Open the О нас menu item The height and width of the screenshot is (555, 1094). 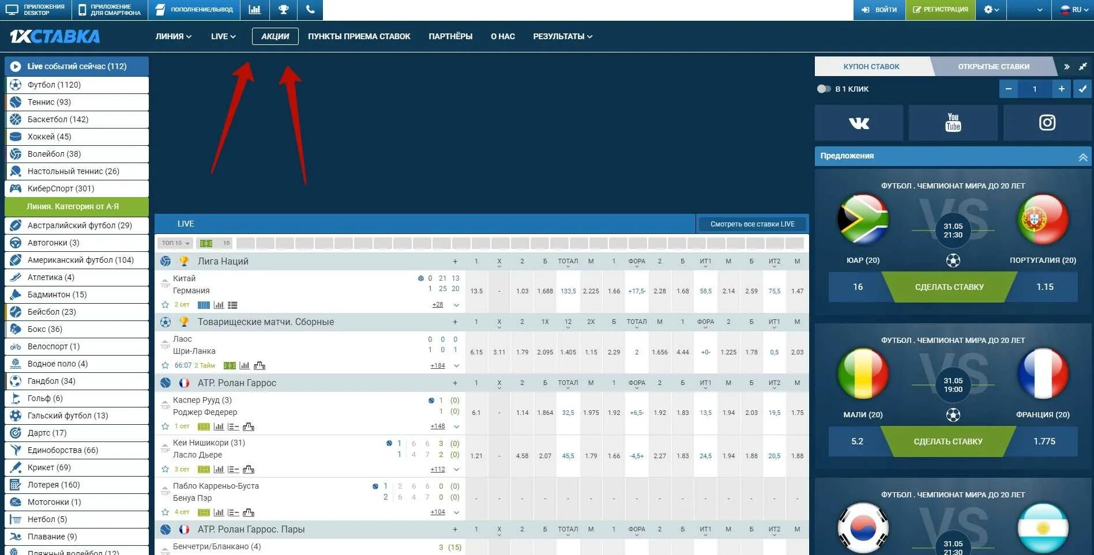click(x=502, y=36)
